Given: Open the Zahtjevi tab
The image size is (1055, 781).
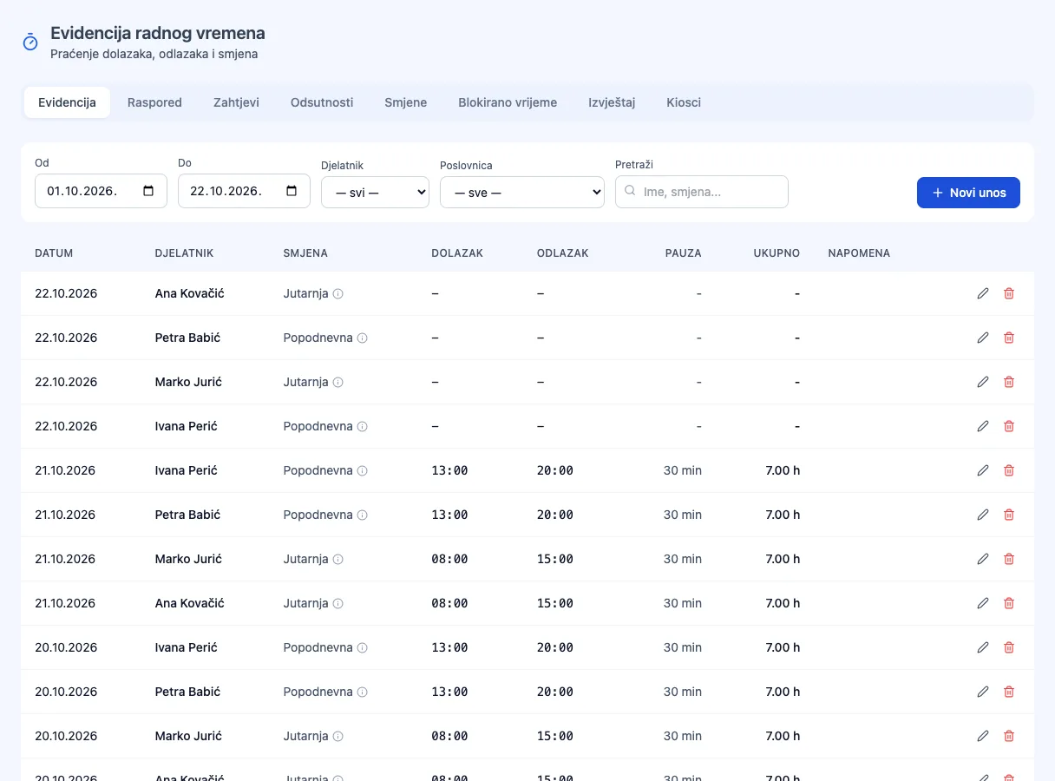Looking at the screenshot, I should 236,102.
